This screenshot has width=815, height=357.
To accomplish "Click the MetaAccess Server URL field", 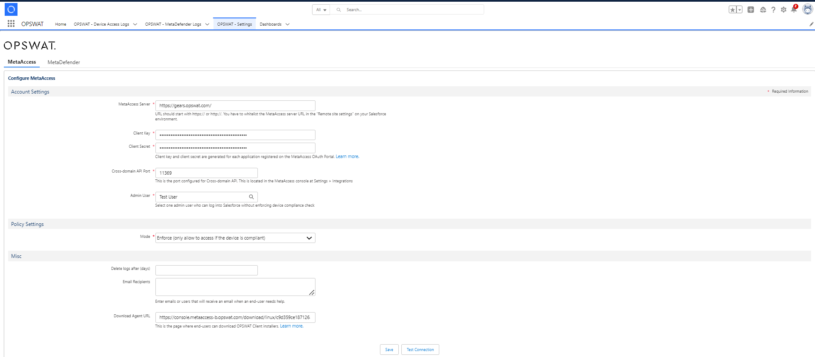I will pos(235,105).
